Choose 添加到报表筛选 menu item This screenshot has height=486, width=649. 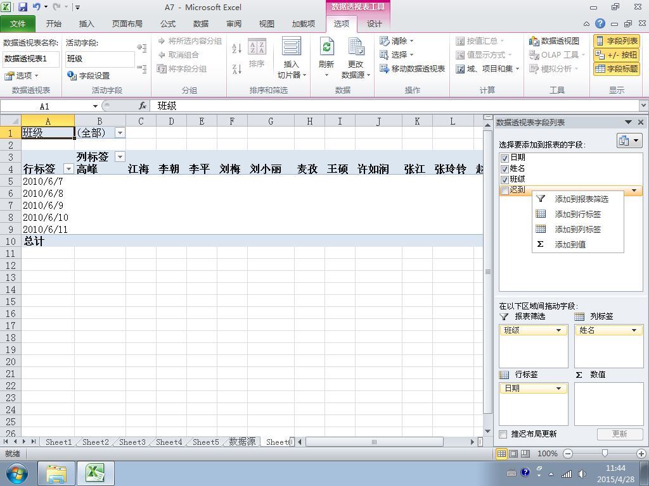click(578, 199)
